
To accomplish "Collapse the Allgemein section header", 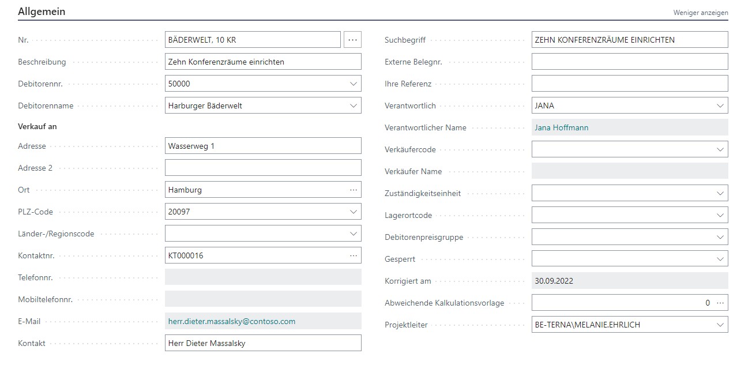I will tap(42, 12).
